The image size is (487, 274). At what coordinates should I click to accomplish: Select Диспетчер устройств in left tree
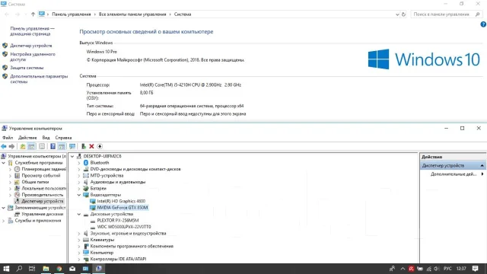43,201
